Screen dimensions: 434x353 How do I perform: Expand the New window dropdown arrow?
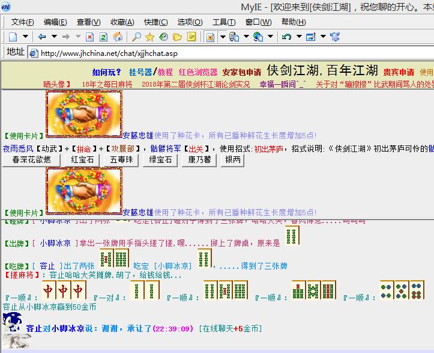25,36
